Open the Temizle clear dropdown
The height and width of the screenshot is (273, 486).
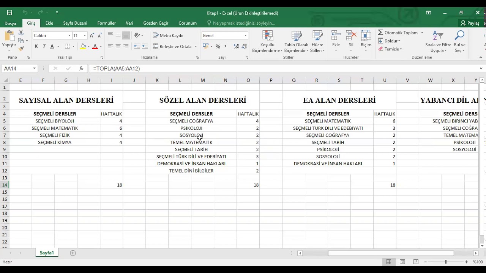pos(390,49)
